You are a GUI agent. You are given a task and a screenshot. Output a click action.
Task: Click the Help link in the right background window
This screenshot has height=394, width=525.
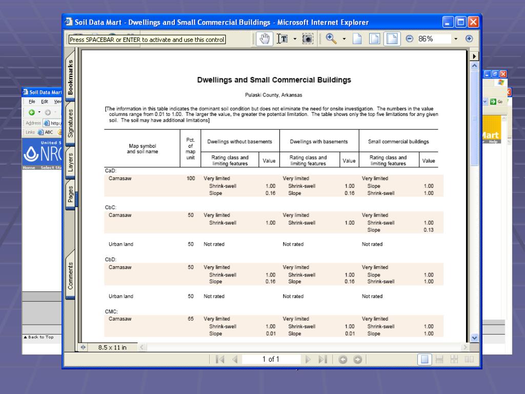click(493, 142)
